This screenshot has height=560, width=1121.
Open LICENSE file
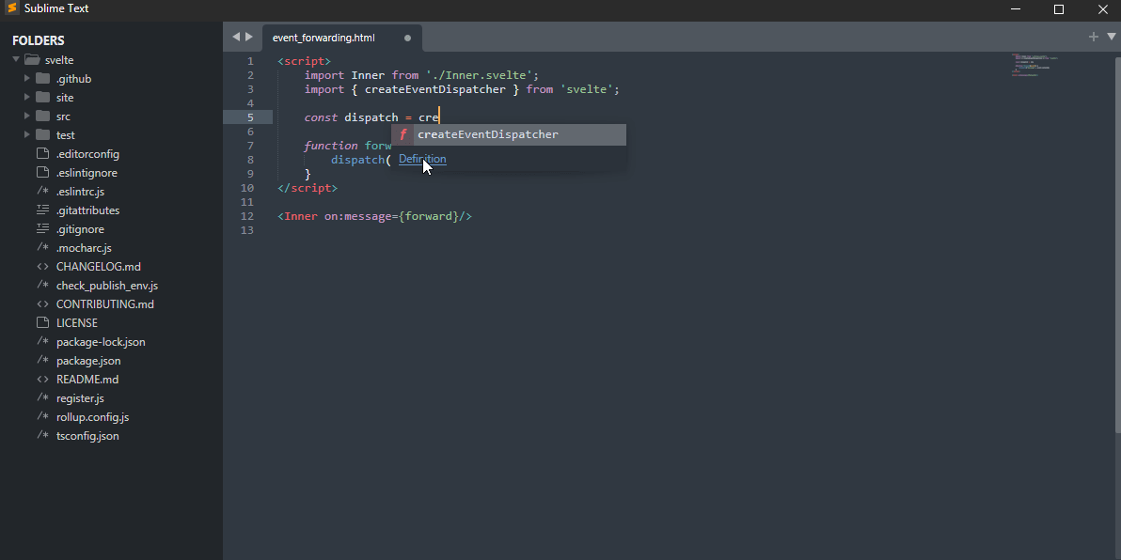pos(76,323)
